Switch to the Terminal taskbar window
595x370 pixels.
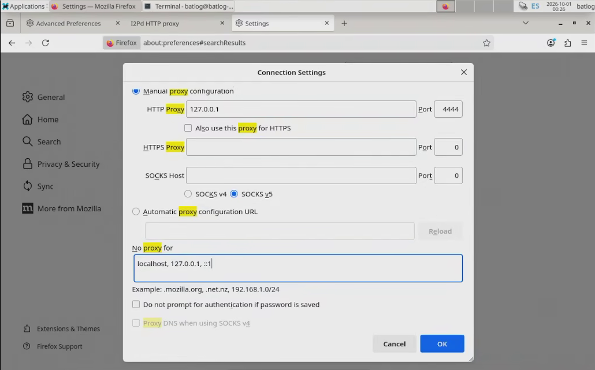[x=188, y=6]
